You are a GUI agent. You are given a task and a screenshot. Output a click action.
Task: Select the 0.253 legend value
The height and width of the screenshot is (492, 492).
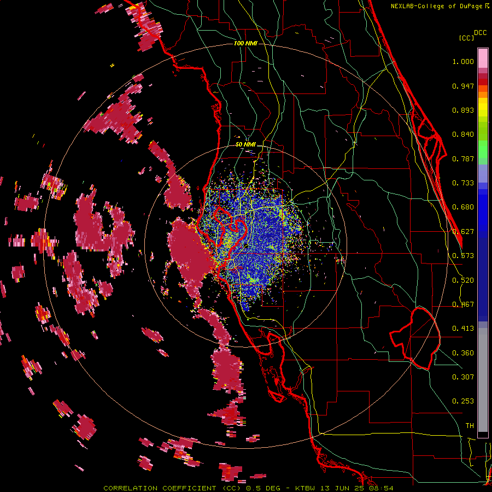(x=463, y=401)
